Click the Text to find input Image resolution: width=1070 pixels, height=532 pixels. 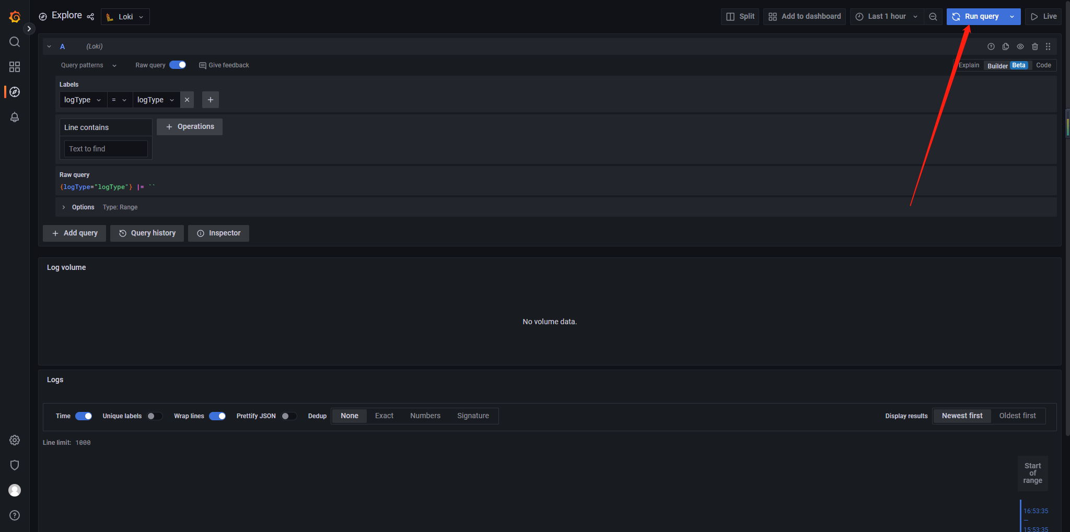[106, 149]
